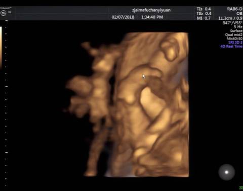Screen dimensions: 243x191
Task: Click the GE logo icon
Action: pos(3,13)
